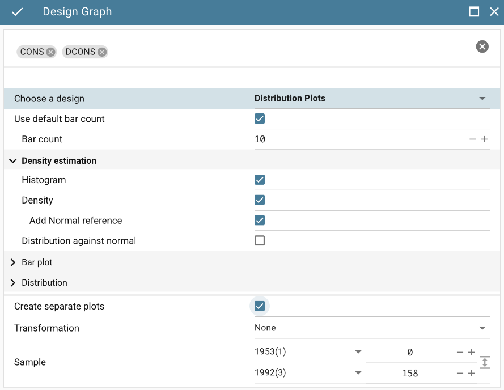This screenshot has height=390, width=504.
Task: Increase the bar count with plus
Action: [x=484, y=139]
